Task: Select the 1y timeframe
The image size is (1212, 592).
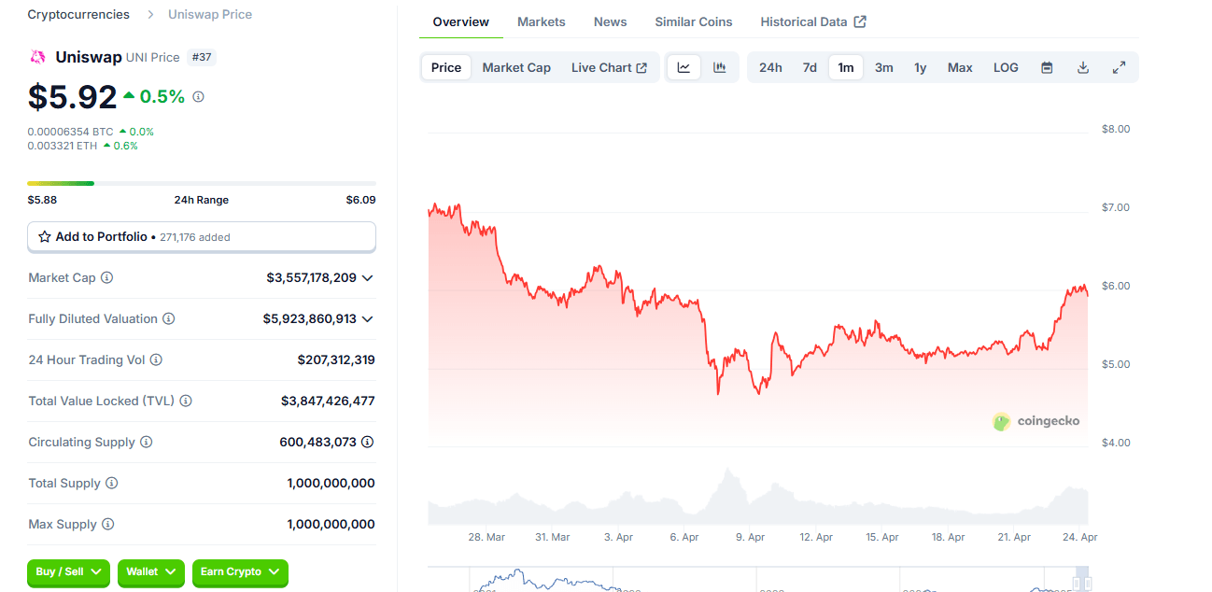Action: [920, 66]
